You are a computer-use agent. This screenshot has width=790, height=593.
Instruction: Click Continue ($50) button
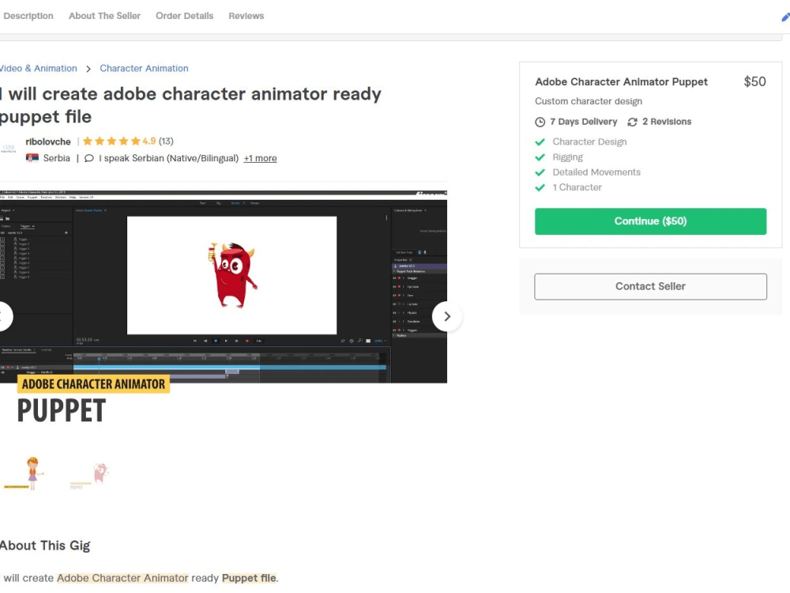[x=650, y=221]
